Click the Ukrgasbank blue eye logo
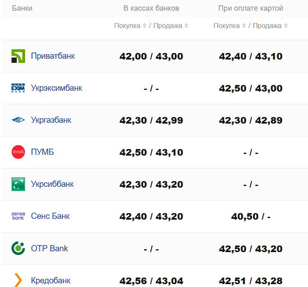Viewport: 308px width, 287px height. pos(18,120)
